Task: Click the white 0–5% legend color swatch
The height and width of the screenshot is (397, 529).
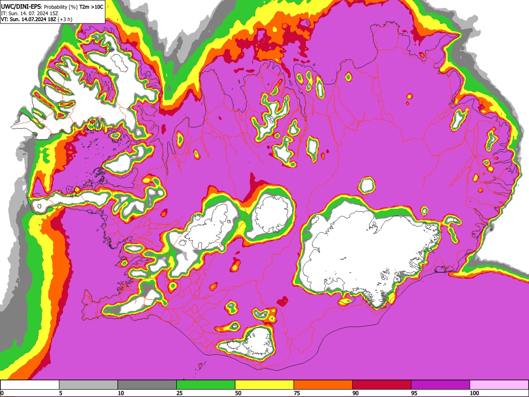Action: (x=30, y=385)
